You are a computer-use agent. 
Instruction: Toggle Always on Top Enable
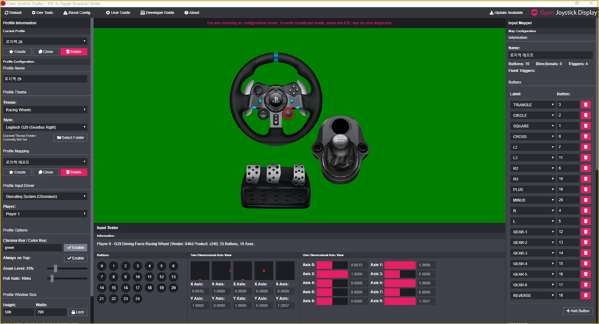pos(76,259)
